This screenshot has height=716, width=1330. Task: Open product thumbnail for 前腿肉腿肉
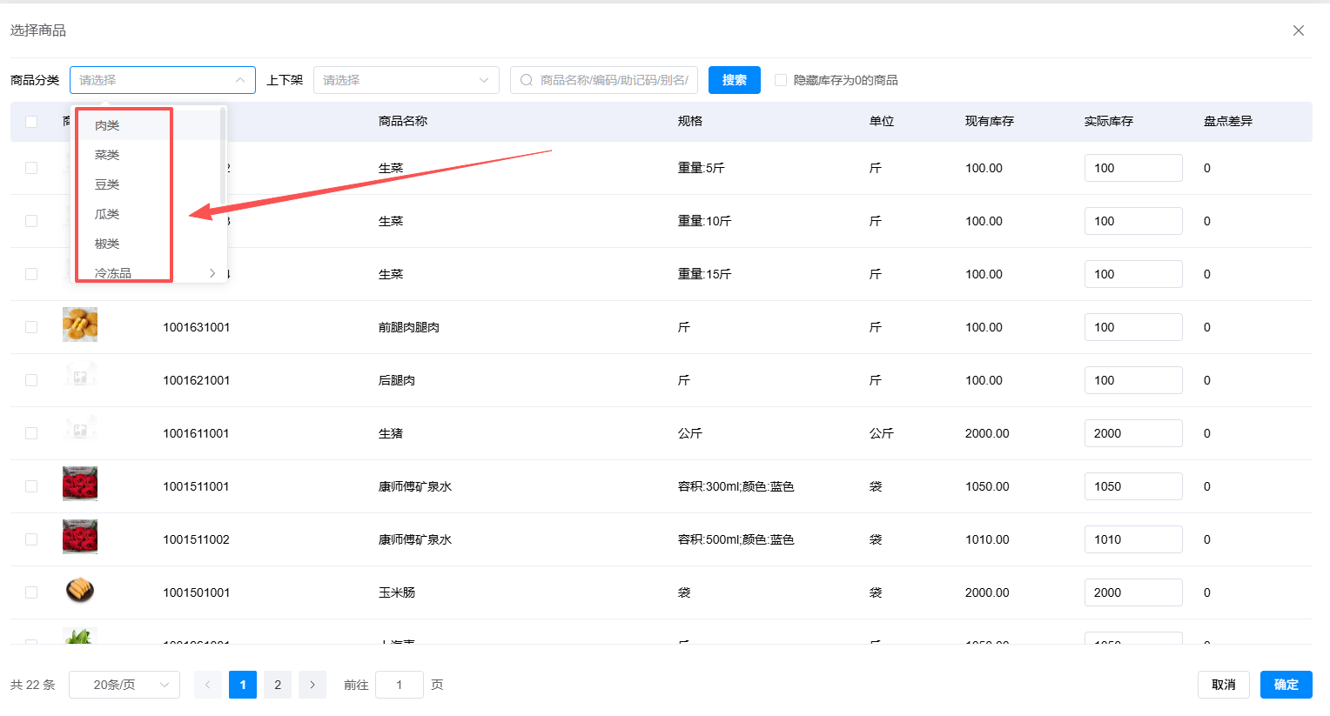click(80, 325)
